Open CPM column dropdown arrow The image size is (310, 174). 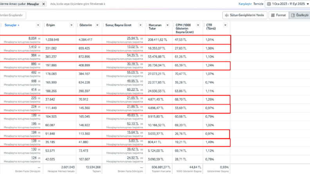coord(198,25)
